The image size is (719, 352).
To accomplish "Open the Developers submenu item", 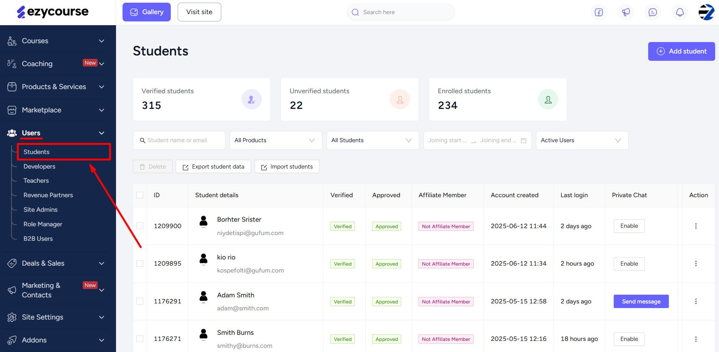I will [x=39, y=166].
